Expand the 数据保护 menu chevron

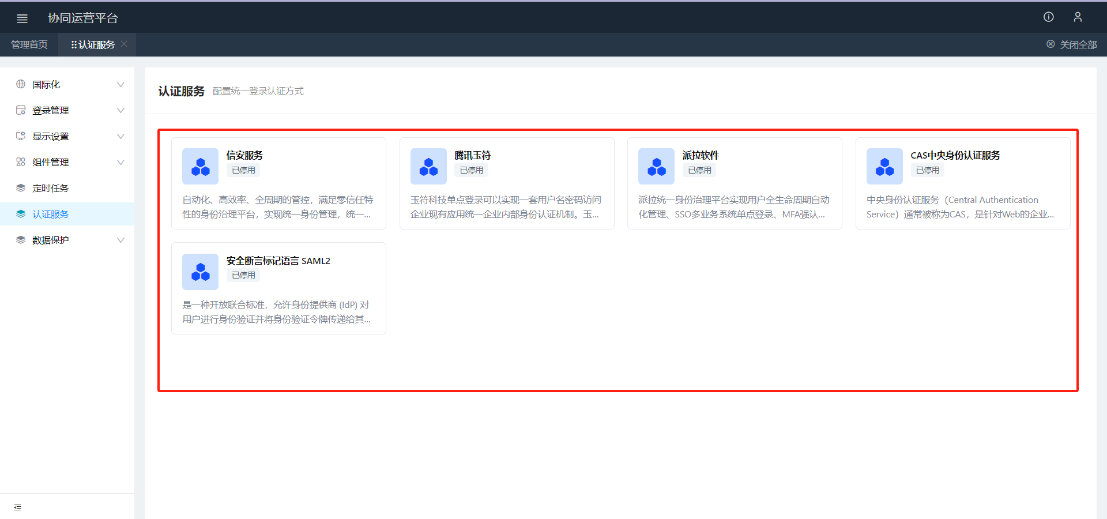click(x=121, y=240)
